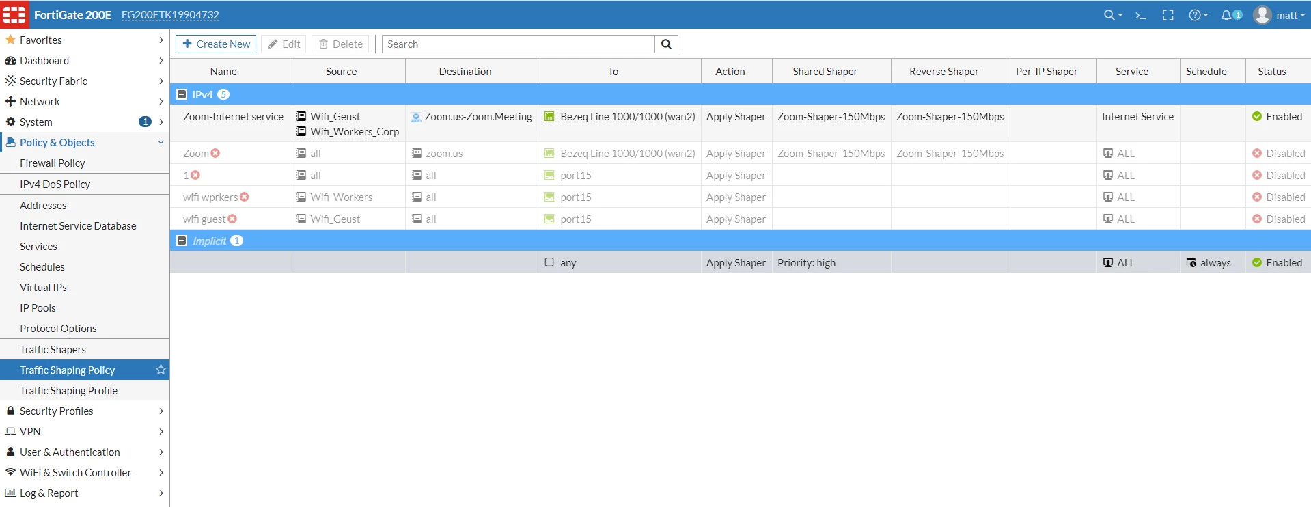This screenshot has width=1311, height=507.
Task: Click the Favorites star icon in sidebar
Action: (10, 40)
